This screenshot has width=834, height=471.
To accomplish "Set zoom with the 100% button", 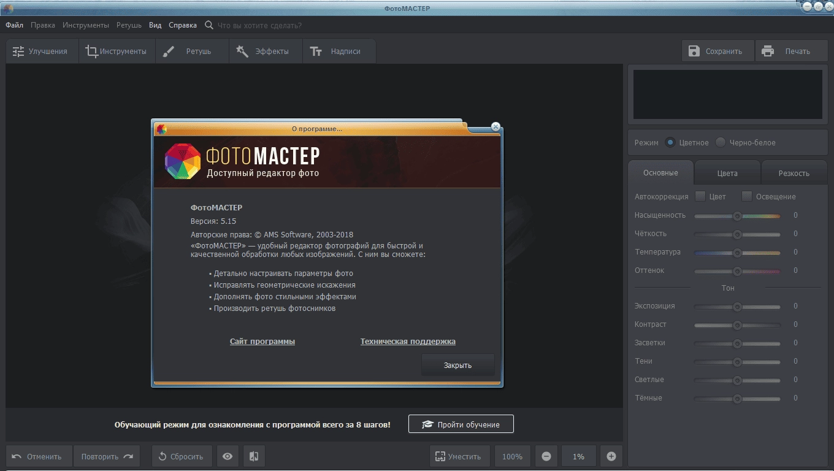I will coord(513,456).
